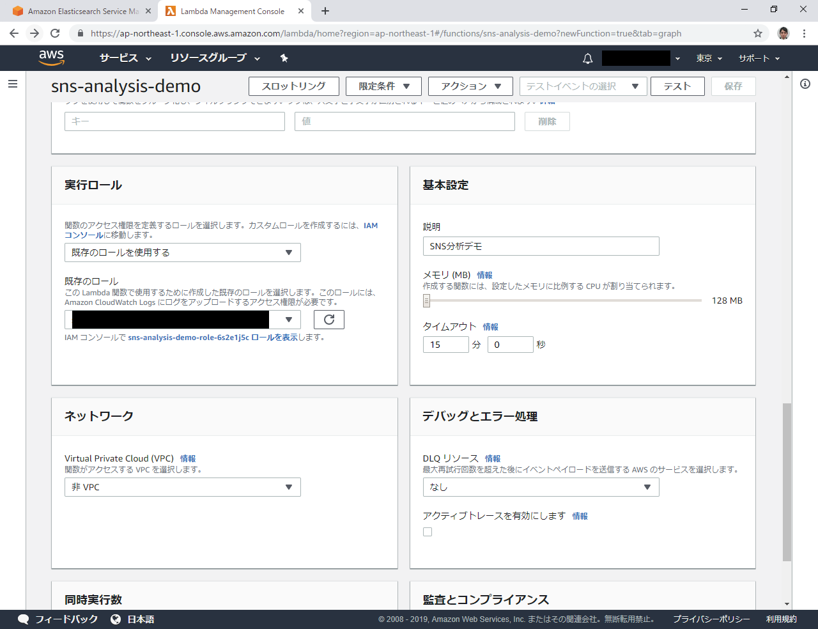Open sns-analysis-demo-role link in IAM console
Screen dimensions: 818x629
[x=213, y=338]
